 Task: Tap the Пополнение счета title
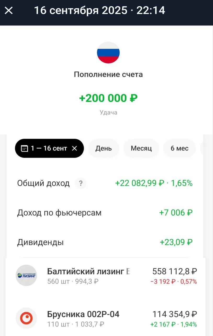(108, 74)
